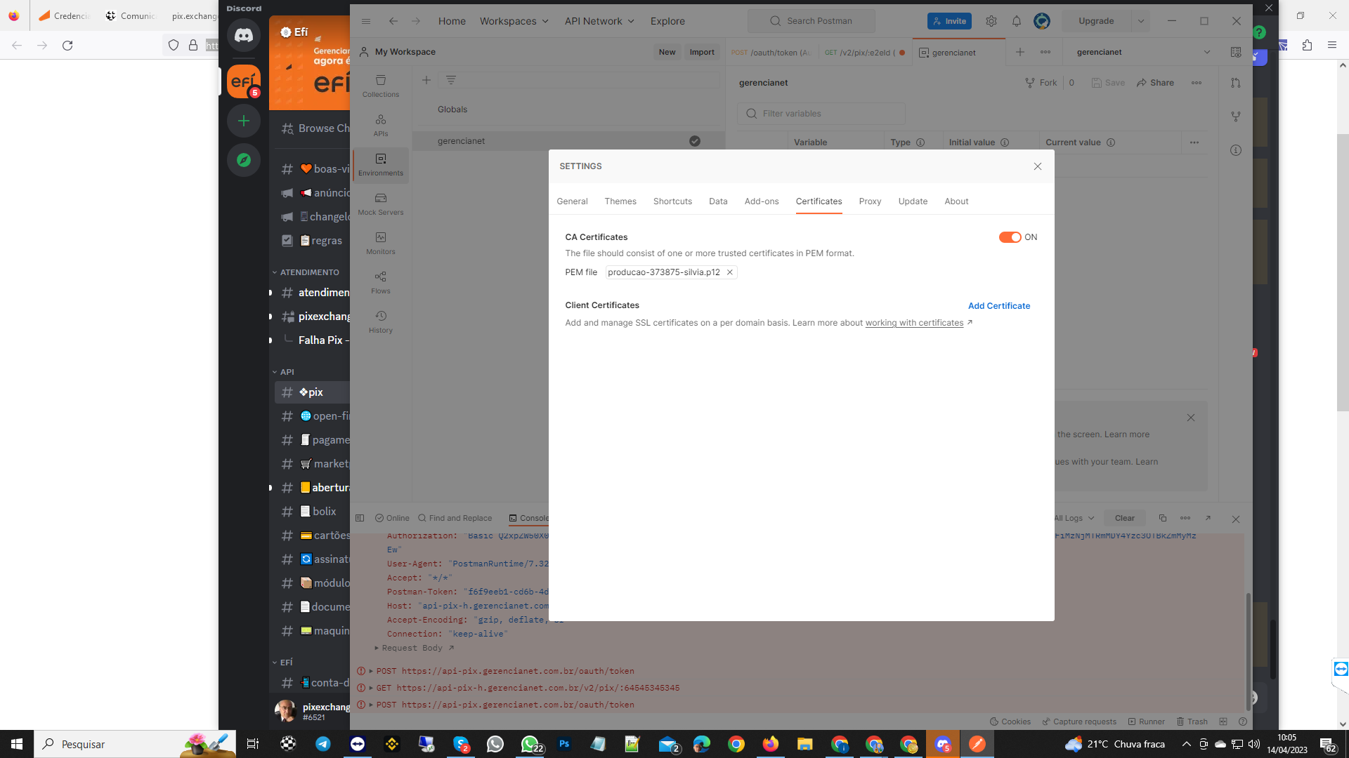Image resolution: width=1349 pixels, height=758 pixels.
Task: Click the Add Certificate link
Action: [998, 306]
